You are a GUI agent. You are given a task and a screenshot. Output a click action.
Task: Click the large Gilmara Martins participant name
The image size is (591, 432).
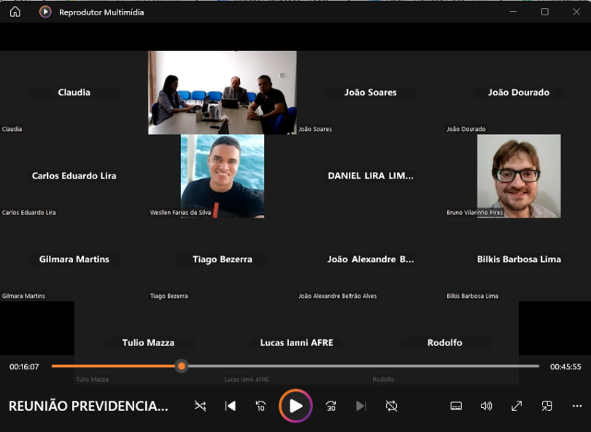point(74,259)
